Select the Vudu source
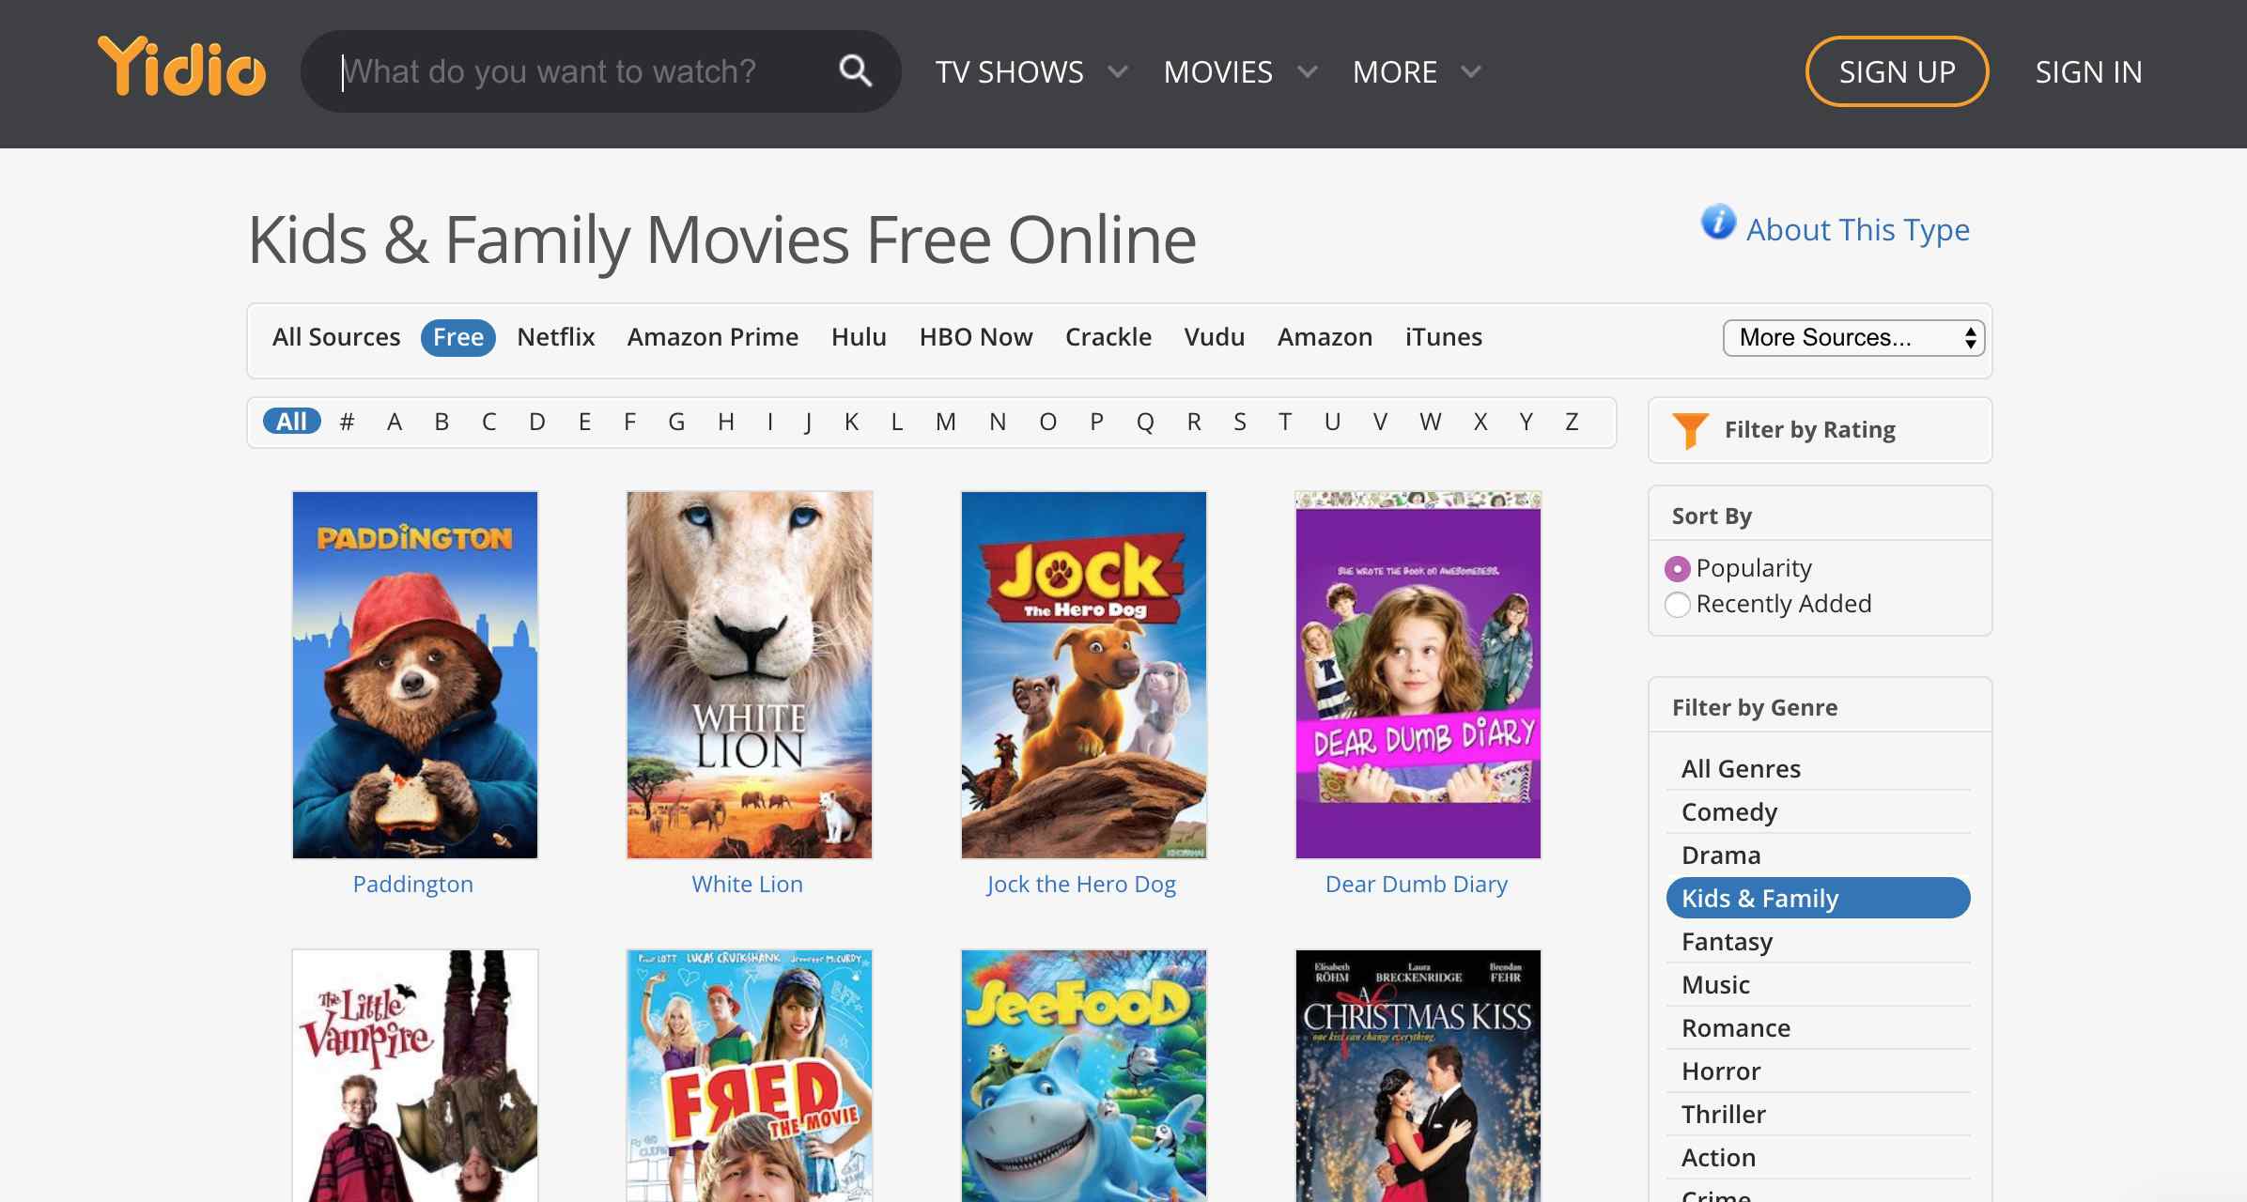This screenshot has height=1202, width=2247. [1215, 337]
